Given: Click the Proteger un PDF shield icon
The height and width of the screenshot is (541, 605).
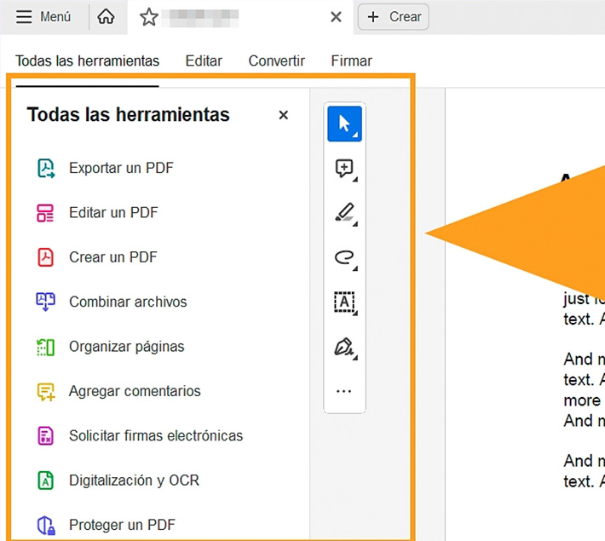Looking at the screenshot, I should point(45,525).
